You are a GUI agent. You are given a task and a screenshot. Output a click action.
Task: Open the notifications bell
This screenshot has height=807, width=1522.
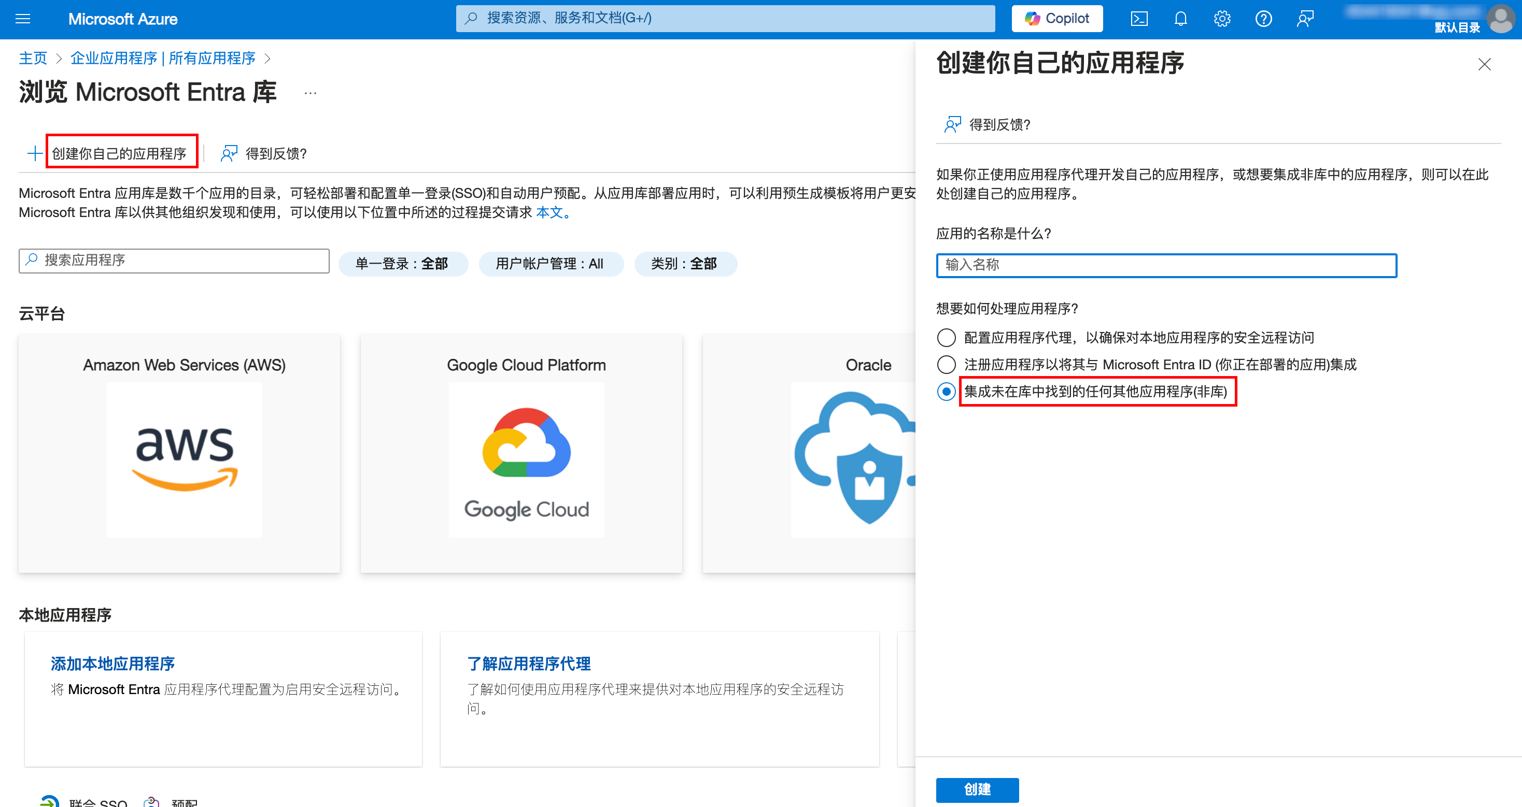click(x=1180, y=19)
